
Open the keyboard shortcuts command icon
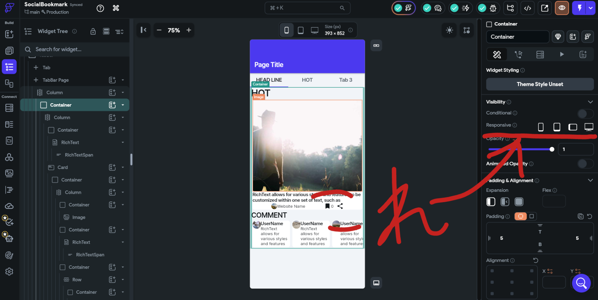116,8
